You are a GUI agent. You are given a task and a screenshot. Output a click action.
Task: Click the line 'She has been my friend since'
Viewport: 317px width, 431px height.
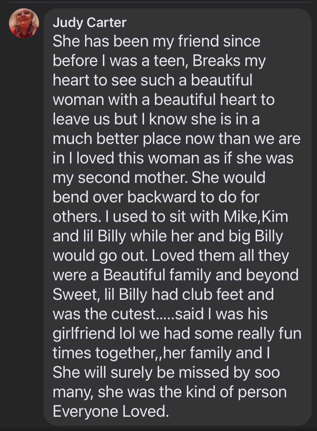[156, 41]
